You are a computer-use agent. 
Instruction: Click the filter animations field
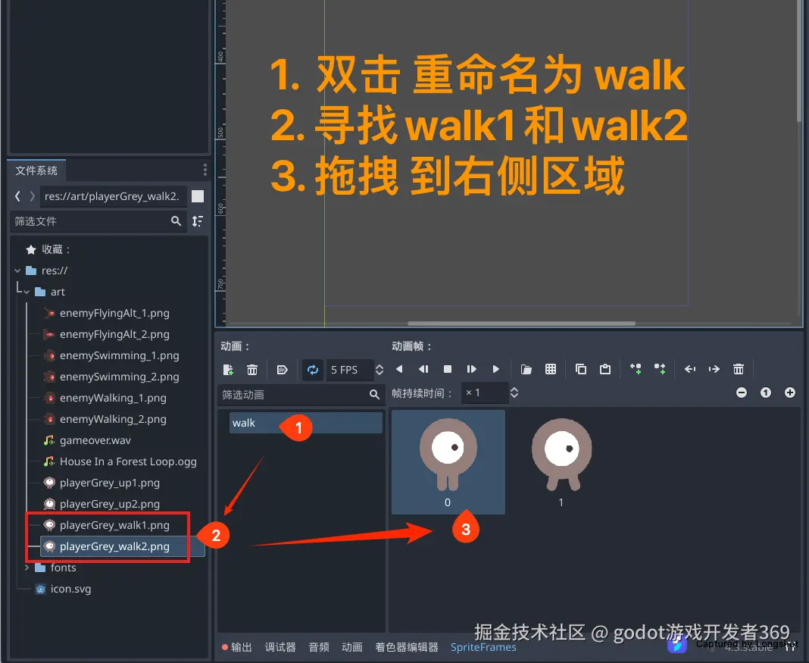[301, 395]
